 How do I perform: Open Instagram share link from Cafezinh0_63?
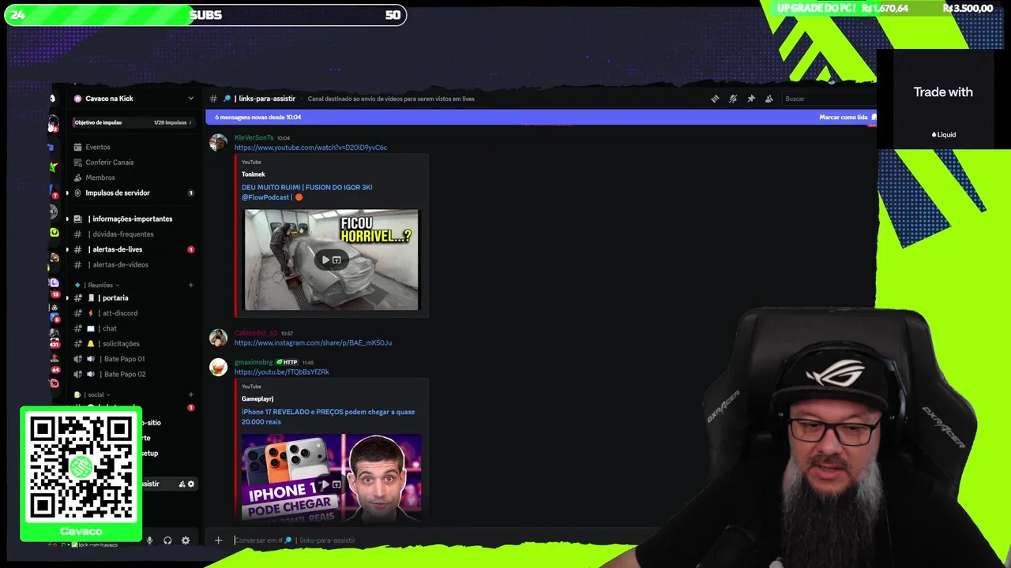313,343
